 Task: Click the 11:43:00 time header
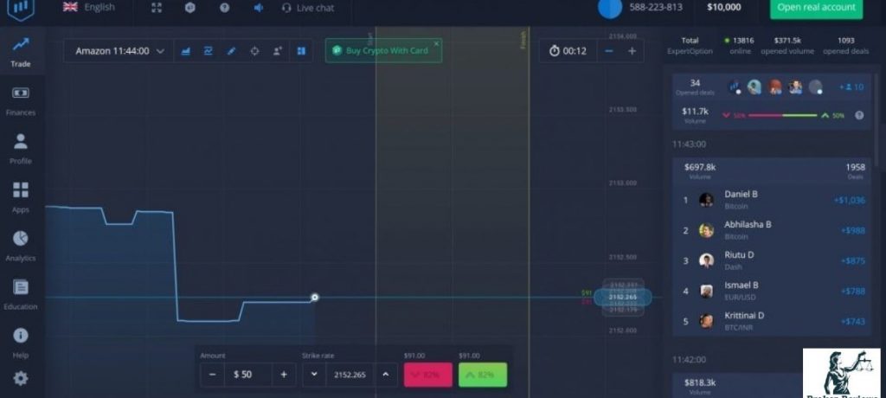(x=689, y=144)
